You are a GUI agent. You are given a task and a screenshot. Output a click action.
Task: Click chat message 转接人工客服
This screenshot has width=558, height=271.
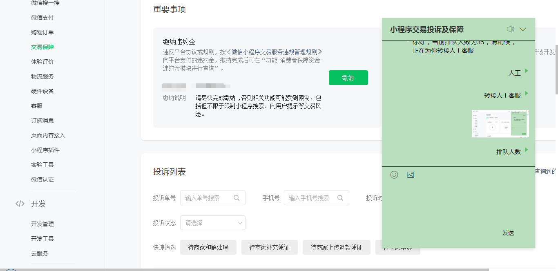coord(502,95)
